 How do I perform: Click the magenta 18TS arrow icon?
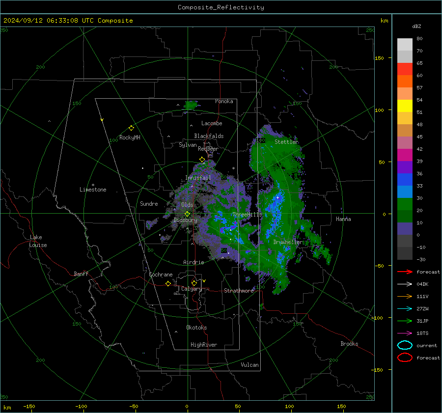[405, 333]
